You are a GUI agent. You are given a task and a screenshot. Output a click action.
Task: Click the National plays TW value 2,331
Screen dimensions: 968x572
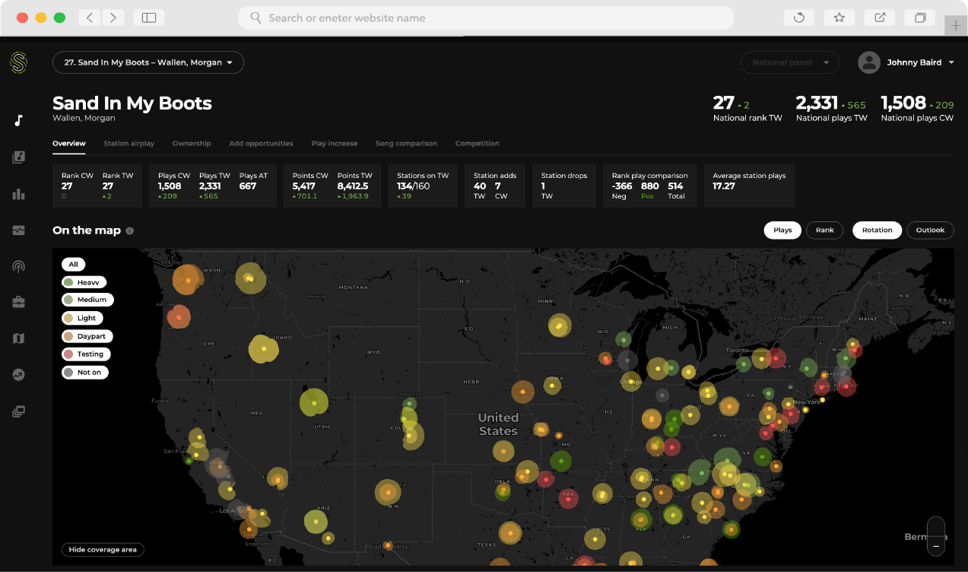[x=816, y=103]
